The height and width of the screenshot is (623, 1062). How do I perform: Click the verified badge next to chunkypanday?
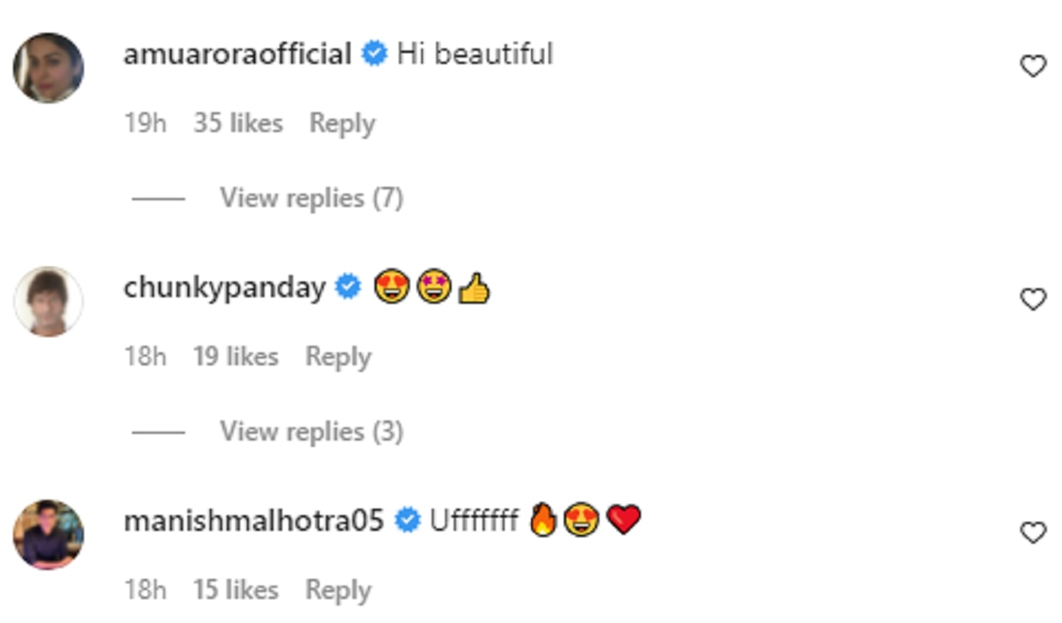[x=349, y=288]
